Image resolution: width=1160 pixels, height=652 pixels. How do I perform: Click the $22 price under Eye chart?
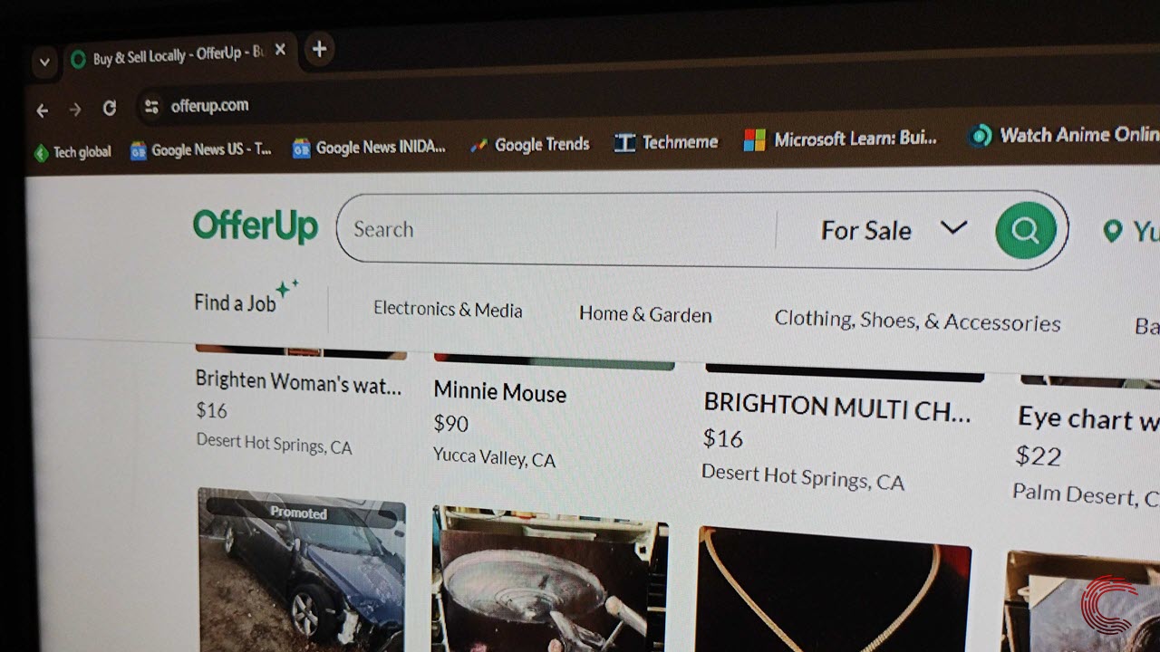click(x=1039, y=455)
